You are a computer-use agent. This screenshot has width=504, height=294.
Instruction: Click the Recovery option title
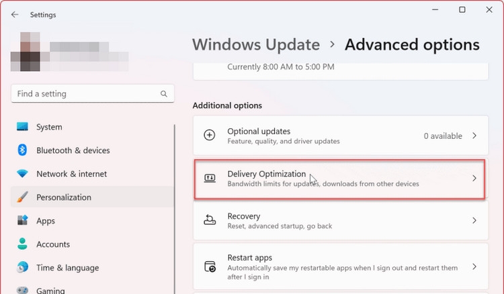[x=244, y=216]
